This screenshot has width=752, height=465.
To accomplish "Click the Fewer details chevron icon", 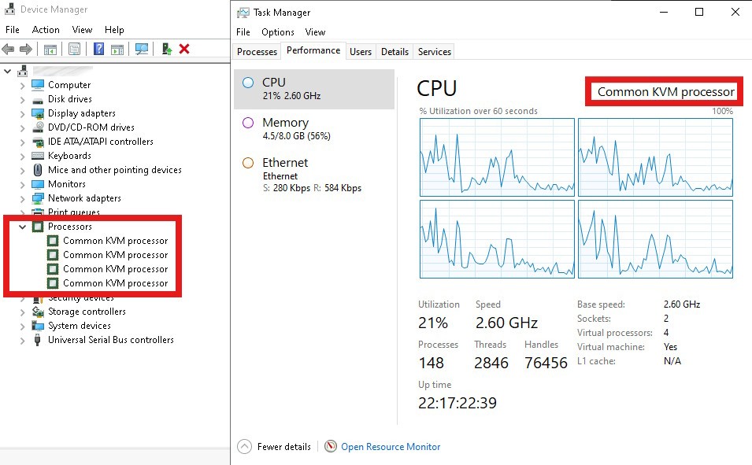I will tap(244, 447).
